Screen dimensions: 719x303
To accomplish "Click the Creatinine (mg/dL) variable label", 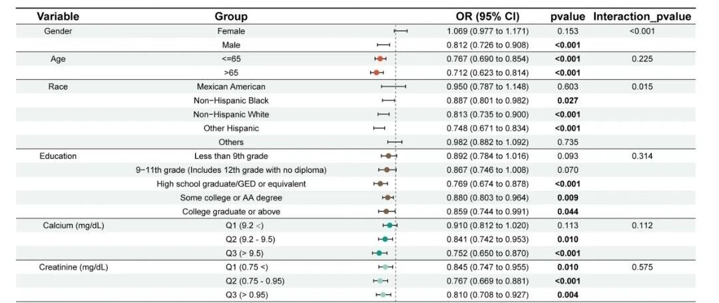I will pos(73,267).
